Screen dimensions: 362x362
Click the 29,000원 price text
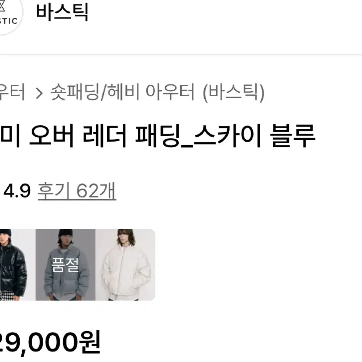50,343
